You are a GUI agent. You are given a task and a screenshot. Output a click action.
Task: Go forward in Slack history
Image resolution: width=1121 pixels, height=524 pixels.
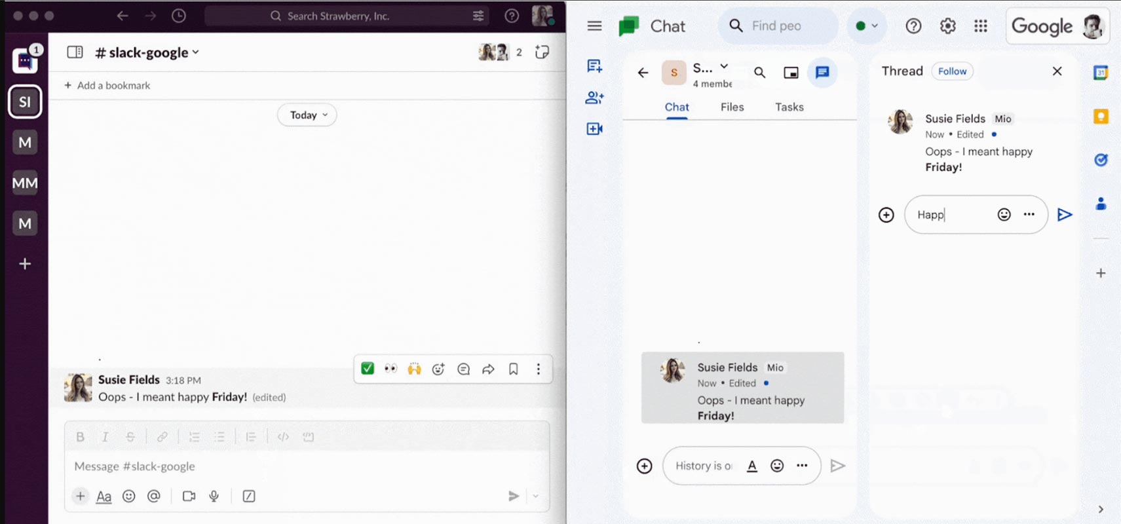[x=151, y=16]
